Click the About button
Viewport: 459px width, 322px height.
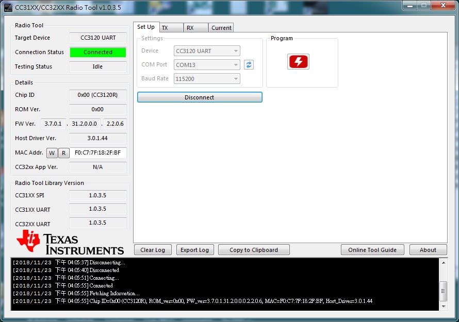pyautogui.click(x=428, y=250)
